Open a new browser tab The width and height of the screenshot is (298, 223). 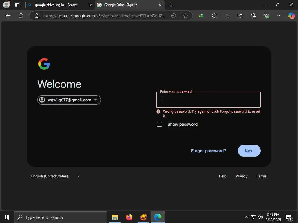point(171,5)
